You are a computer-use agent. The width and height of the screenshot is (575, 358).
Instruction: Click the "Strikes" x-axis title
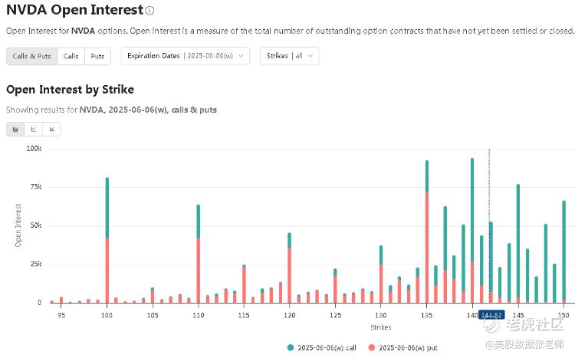380,327
